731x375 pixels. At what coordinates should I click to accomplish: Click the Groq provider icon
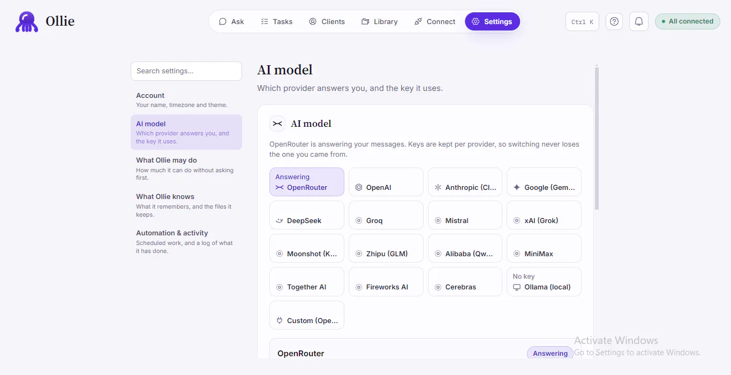coord(359,221)
